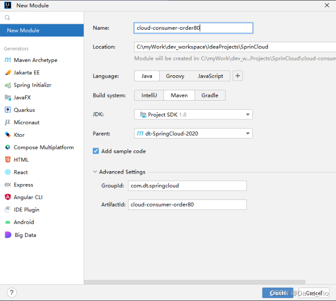Click the Maven Archetype label
Image resolution: width=336 pixels, height=301 pixels.
36,60
